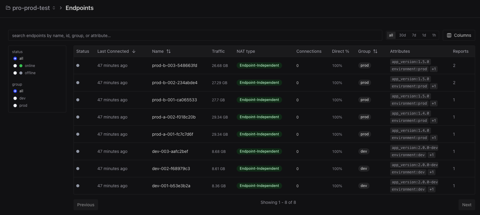
Task: Open endpoint prod-b-002-234abde4
Action: 175,83
